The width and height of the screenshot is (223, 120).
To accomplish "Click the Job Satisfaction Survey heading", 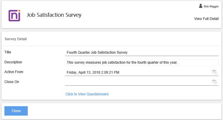I will point(54,15).
